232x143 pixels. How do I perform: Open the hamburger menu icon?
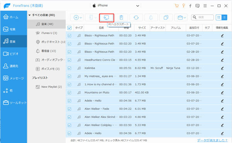tap(205, 6)
